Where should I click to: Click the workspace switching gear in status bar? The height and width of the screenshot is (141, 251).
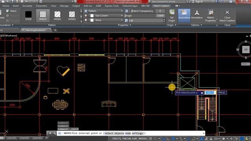(x=224, y=139)
